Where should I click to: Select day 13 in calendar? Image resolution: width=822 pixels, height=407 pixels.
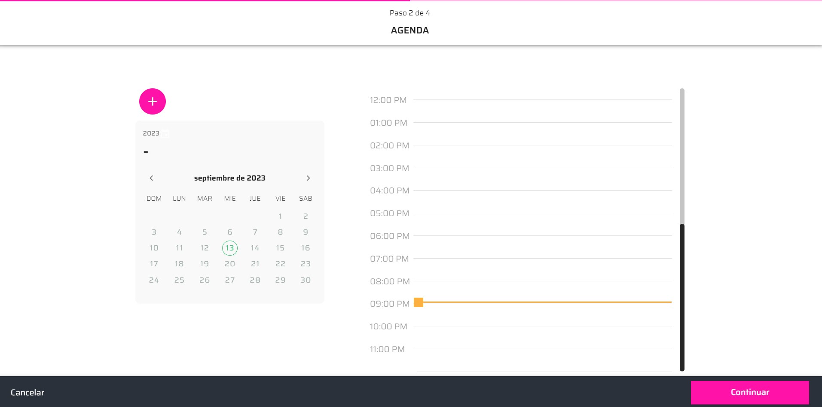[x=230, y=248]
